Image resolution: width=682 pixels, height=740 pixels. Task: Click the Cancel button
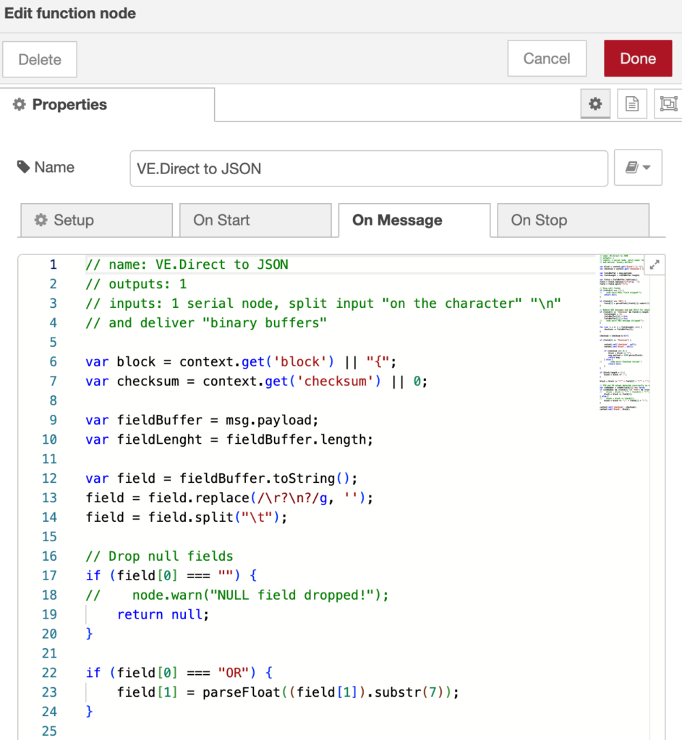pyautogui.click(x=547, y=58)
